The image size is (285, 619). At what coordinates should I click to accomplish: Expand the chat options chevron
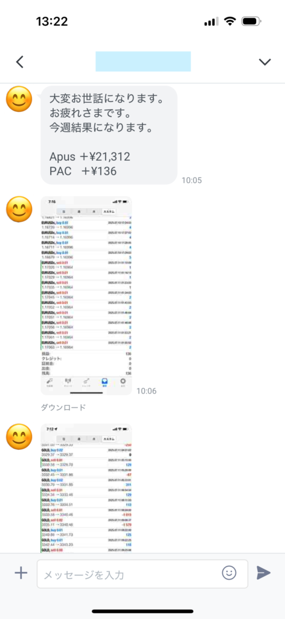click(264, 62)
